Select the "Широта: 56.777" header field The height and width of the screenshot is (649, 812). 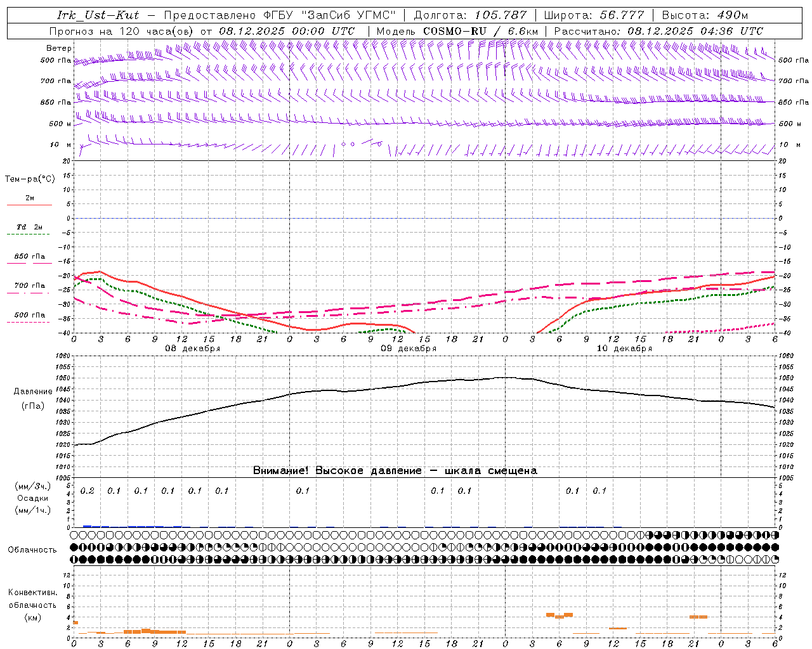[x=594, y=15]
